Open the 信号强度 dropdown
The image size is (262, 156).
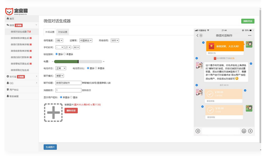(x=59, y=40)
